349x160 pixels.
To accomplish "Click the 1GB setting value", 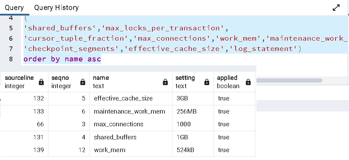I will (182, 137).
